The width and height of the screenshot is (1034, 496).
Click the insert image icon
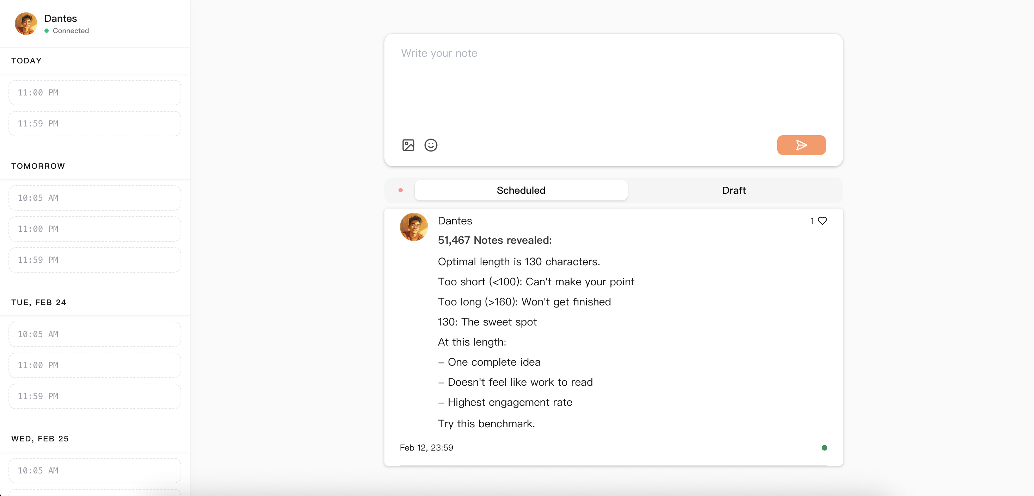pyautogui.click(x=408, y=145)
